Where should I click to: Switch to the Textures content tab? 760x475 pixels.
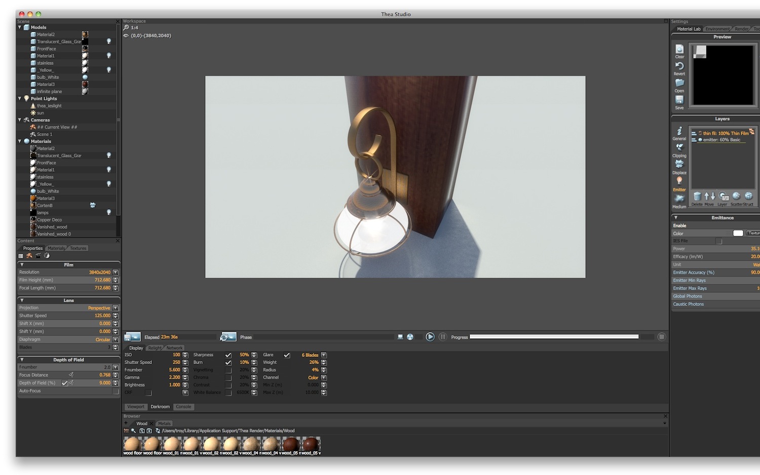(78, 248)
